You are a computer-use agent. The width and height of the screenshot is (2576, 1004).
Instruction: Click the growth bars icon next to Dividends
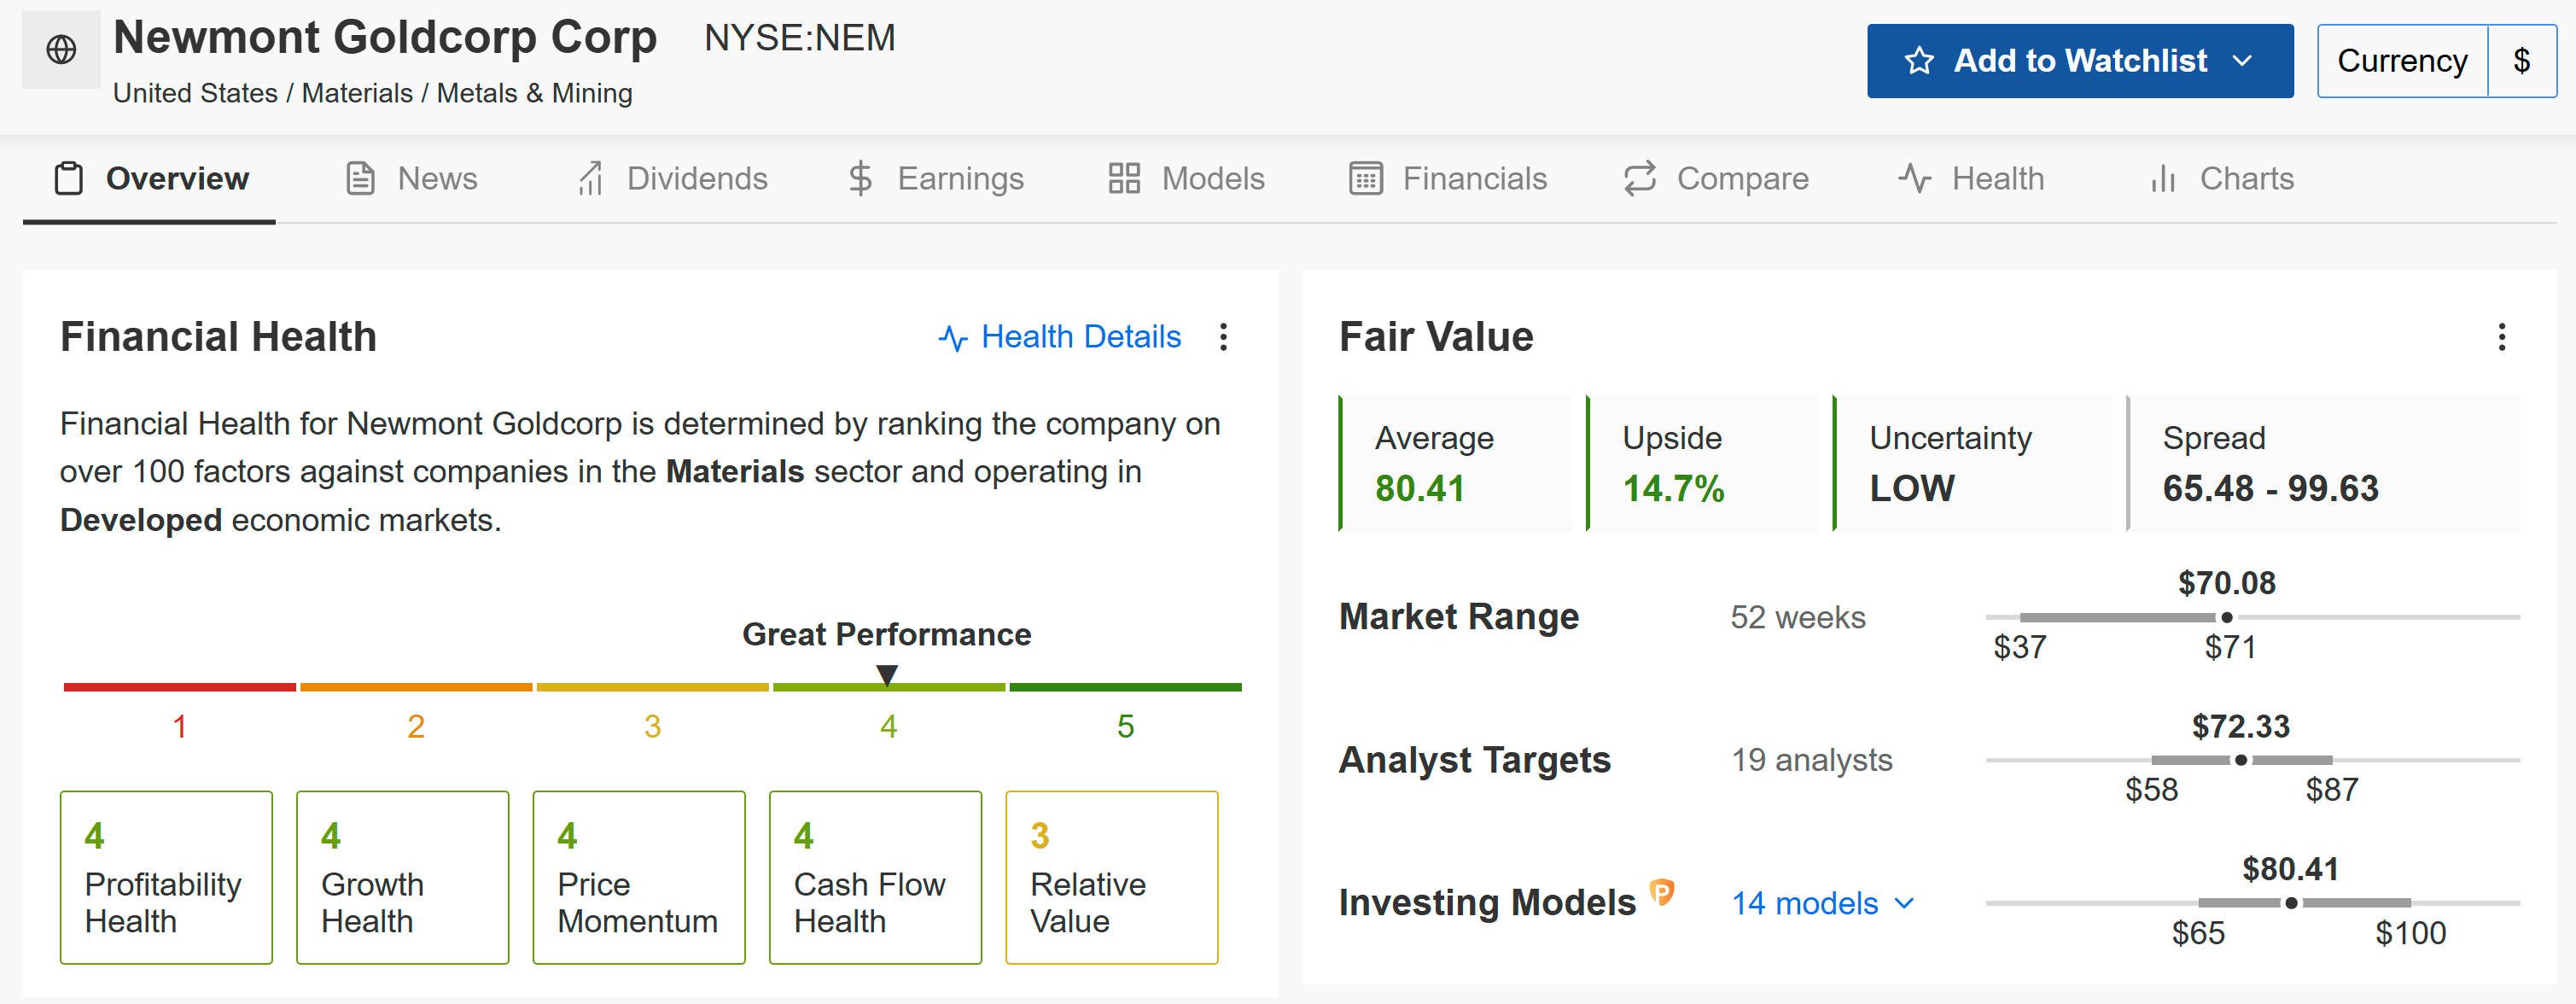click(590, 179)
